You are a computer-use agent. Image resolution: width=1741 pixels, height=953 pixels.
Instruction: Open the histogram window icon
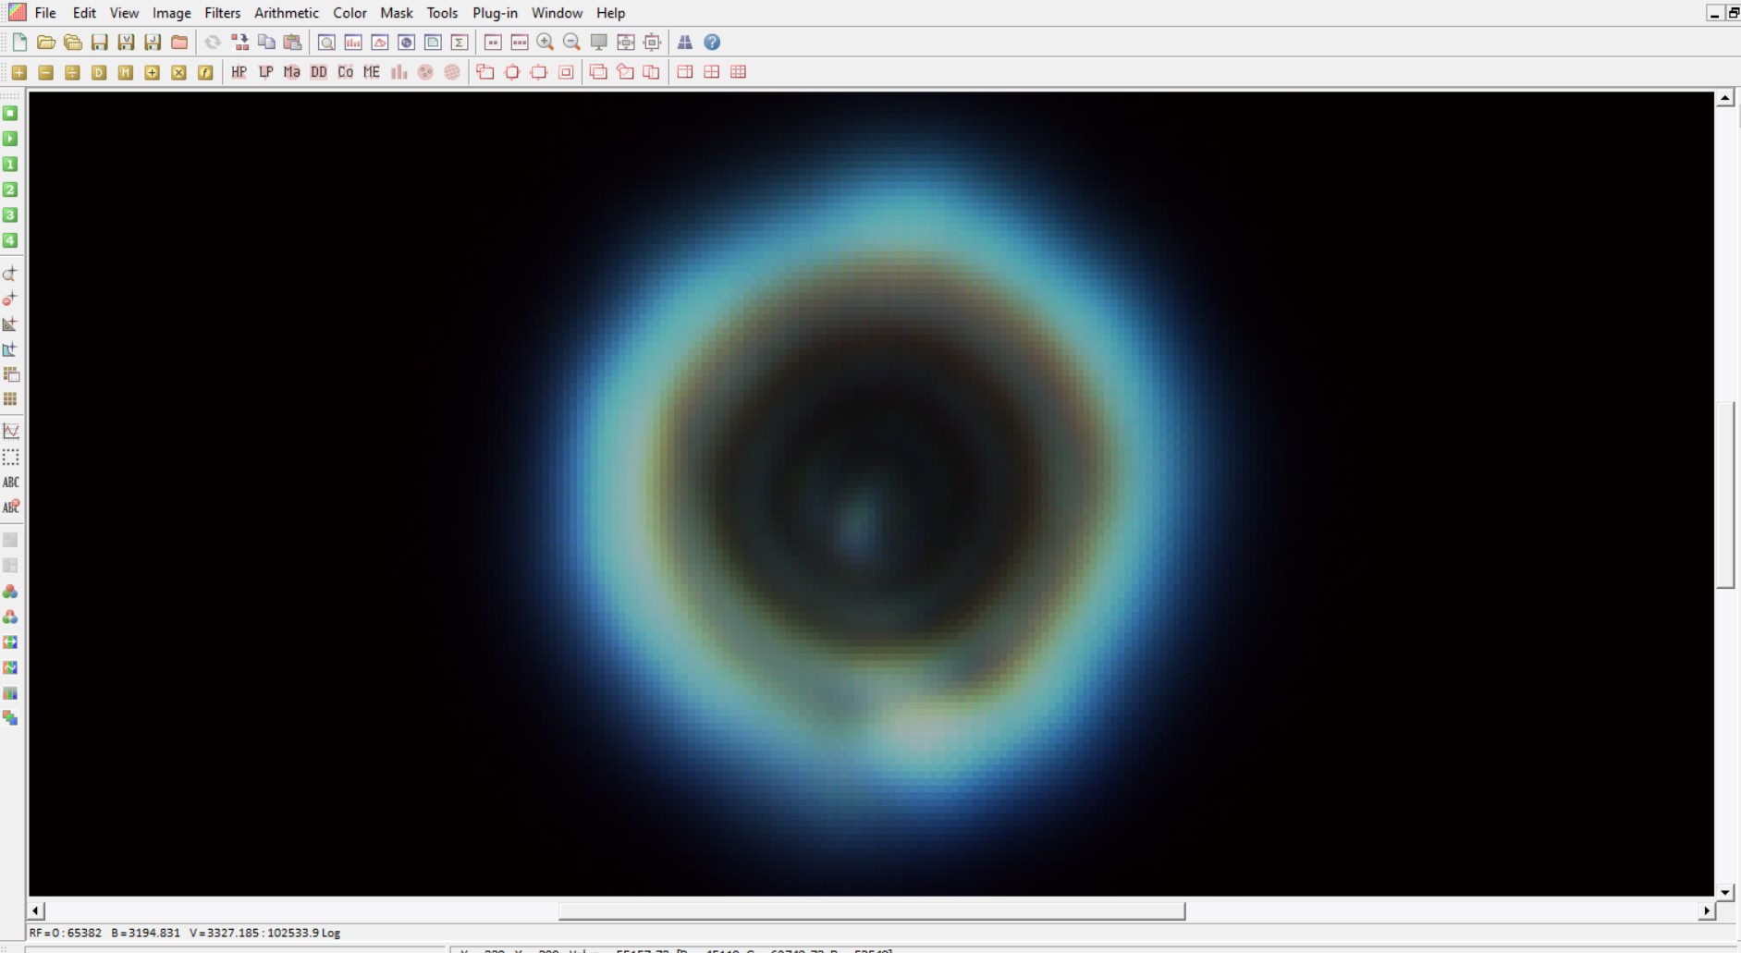pyautogui.click(x=353, y=43)
